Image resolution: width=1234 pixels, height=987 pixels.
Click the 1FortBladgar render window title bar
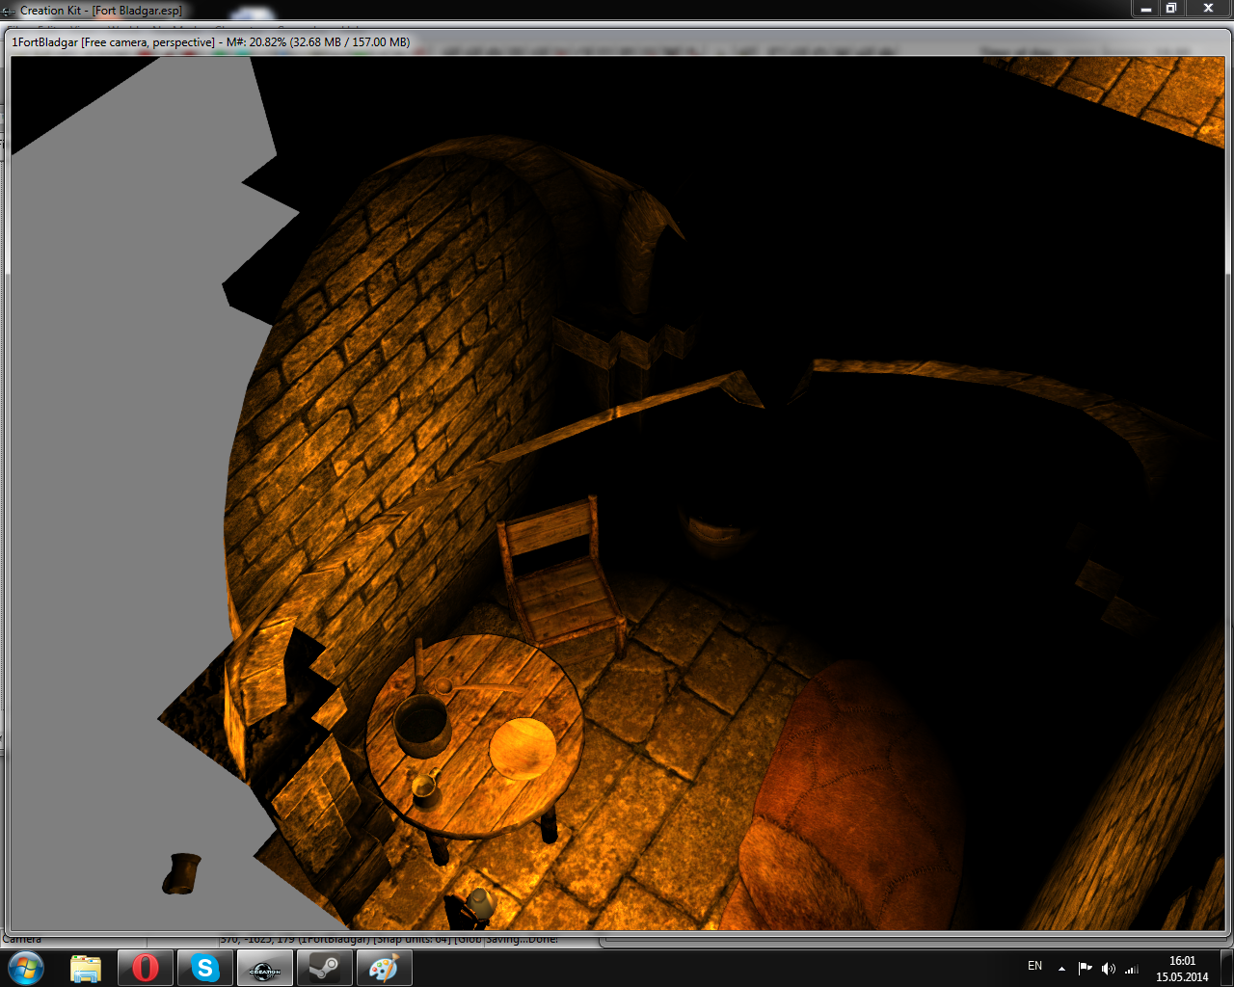click(617, 42)
